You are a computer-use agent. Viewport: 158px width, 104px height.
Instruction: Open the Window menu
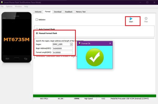coord(18,6)
